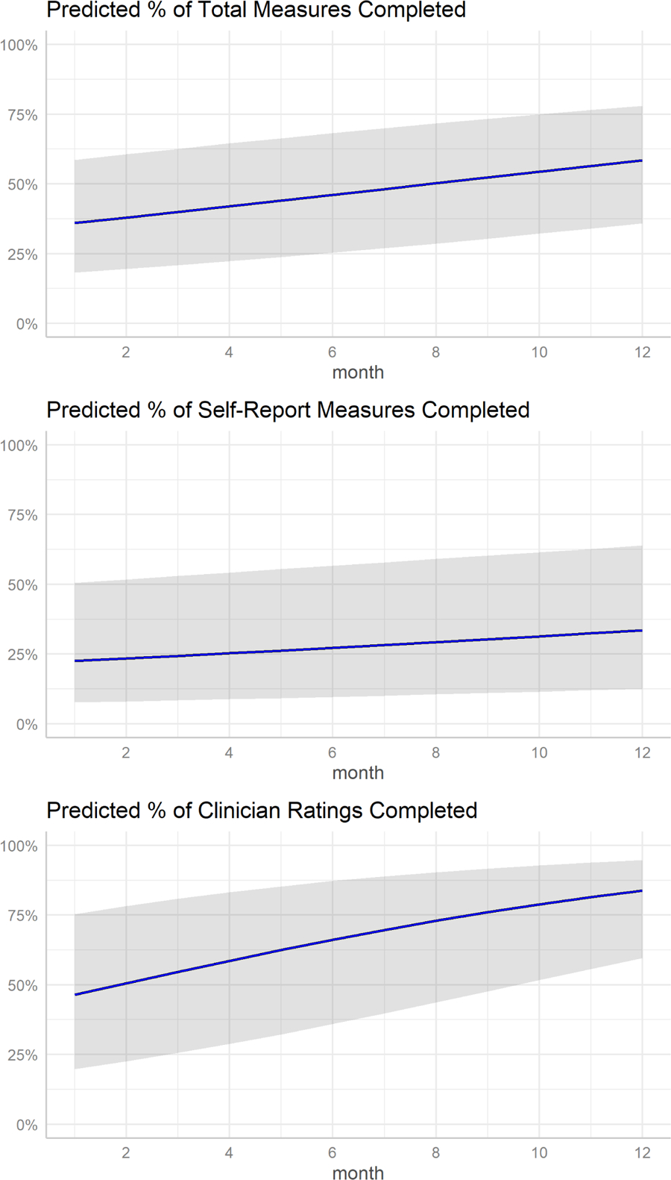Click x-axis tick 6 in Clinician Ratings chart
Image resolution: width=671 pixels, height=1180 pixels.
[x=333, y=1153]
